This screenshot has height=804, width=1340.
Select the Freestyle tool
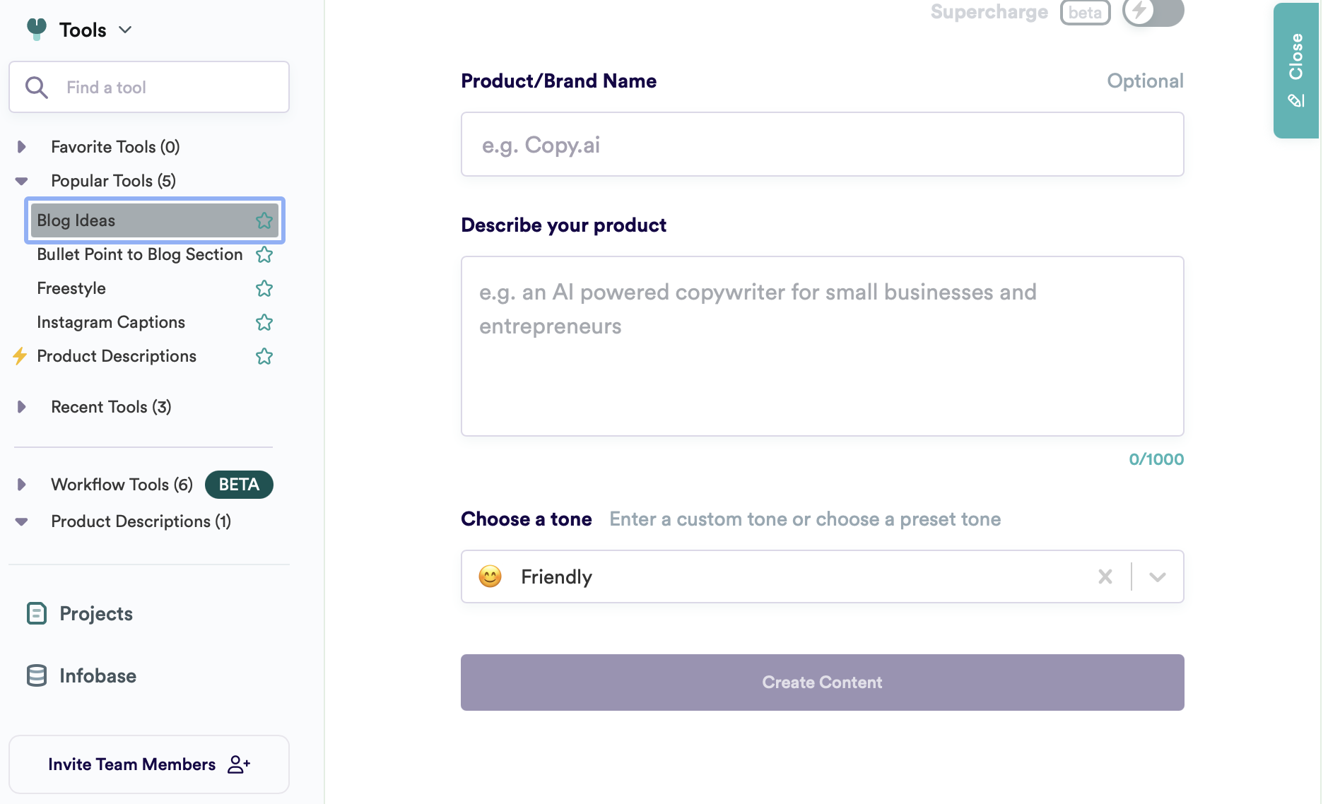pos(71,288)
